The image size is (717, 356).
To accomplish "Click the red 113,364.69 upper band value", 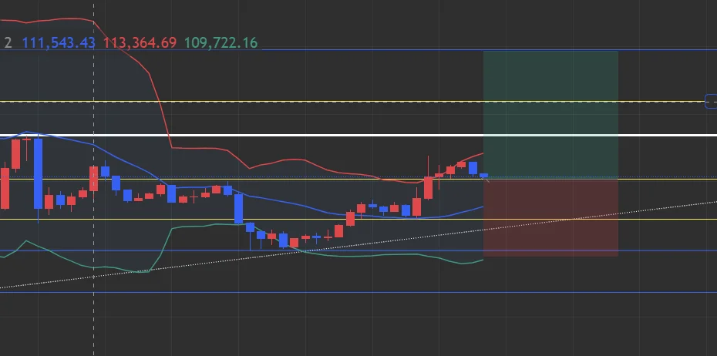I will (140, 43).
